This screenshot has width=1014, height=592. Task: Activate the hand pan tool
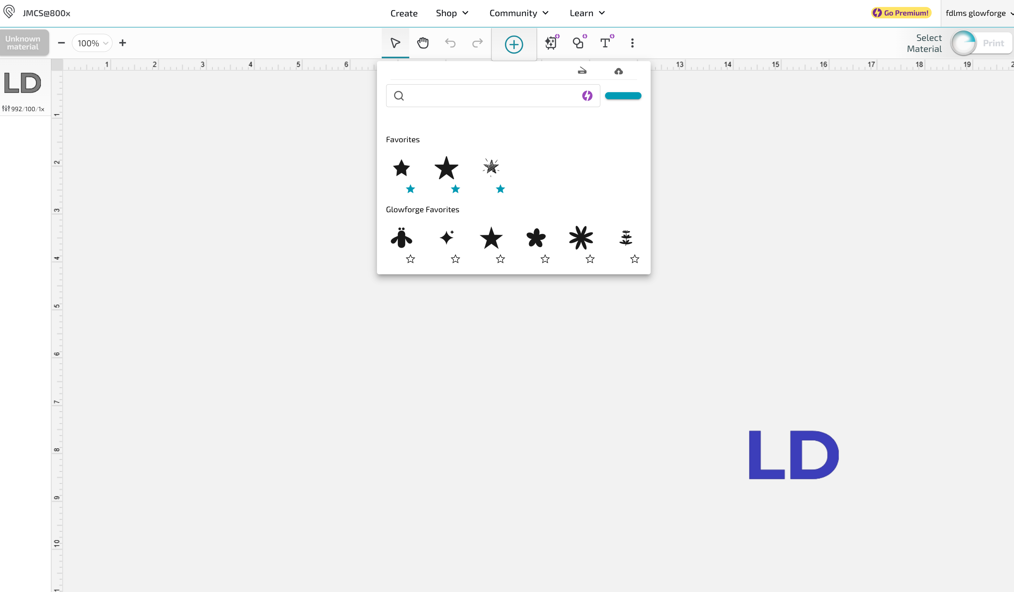click(x=423, y=43)
